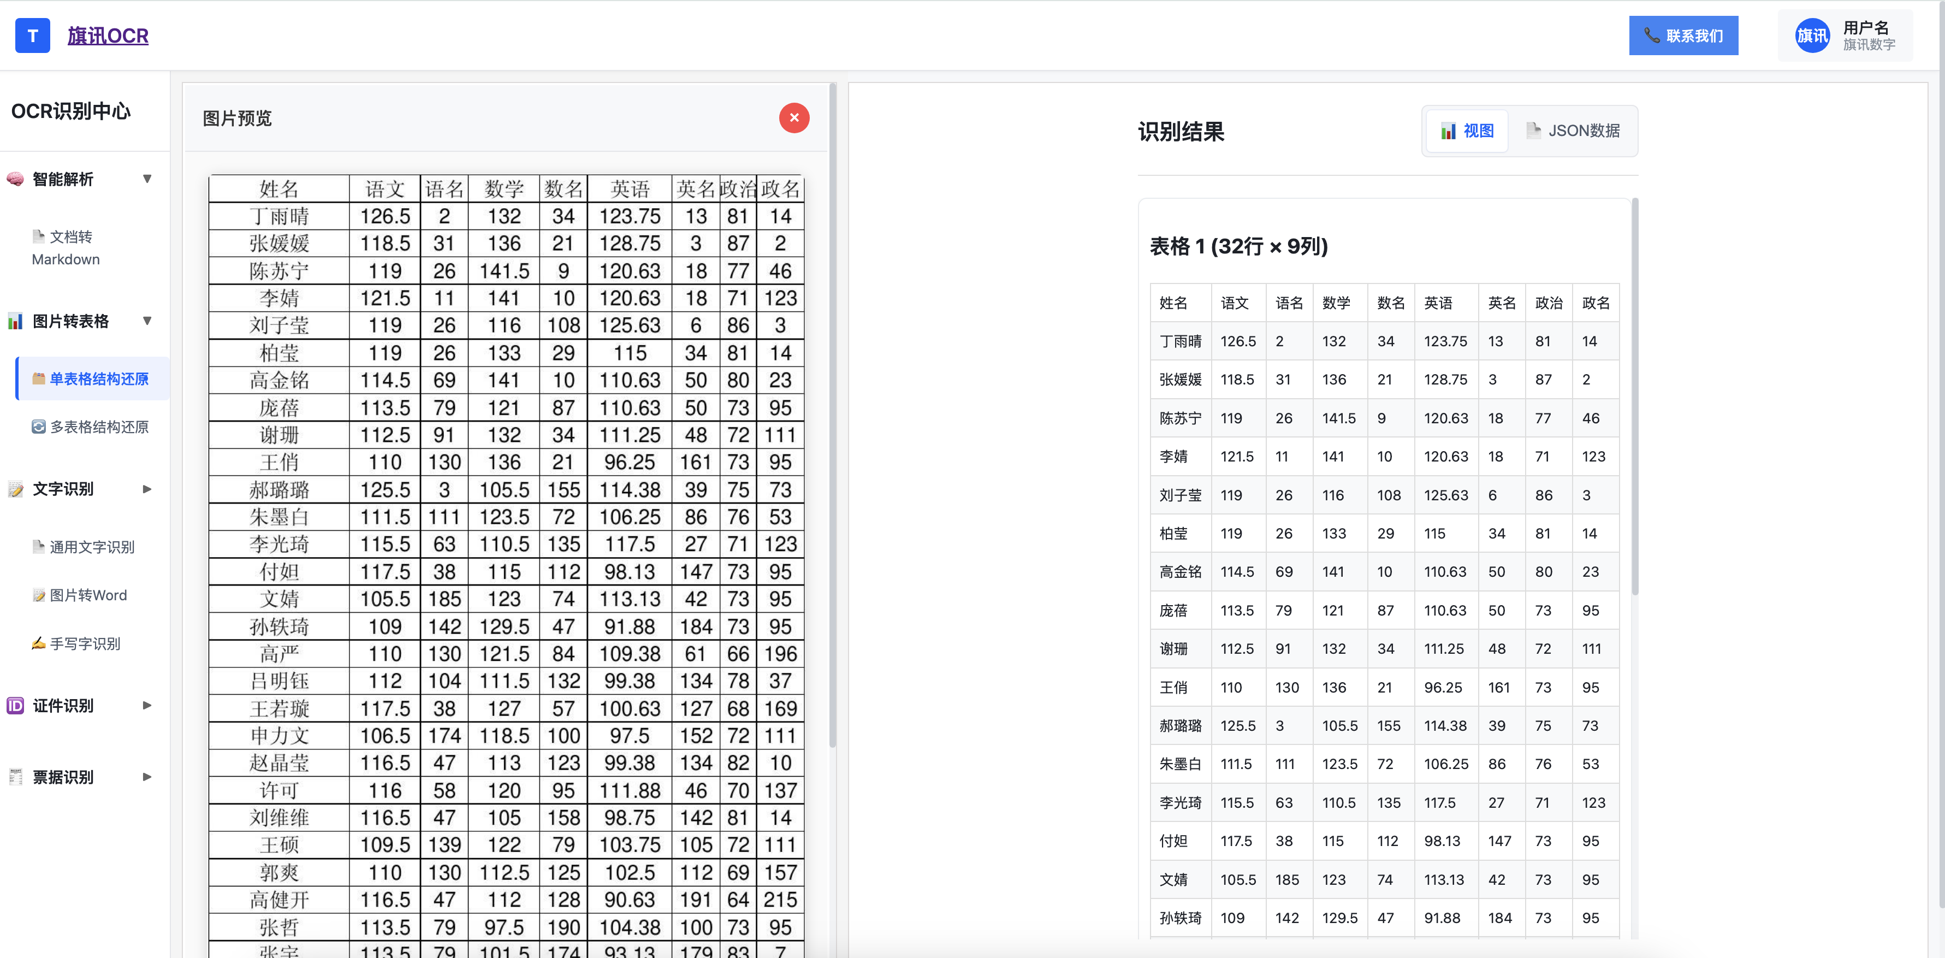Viewport: 1945px width, 958px height.
Task: Click the notepad icon beside 文字识别
Action: 15,489
